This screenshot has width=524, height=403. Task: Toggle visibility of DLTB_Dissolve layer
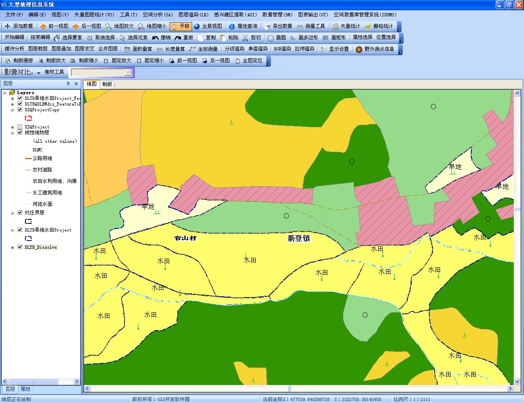[x=19, y=247]
